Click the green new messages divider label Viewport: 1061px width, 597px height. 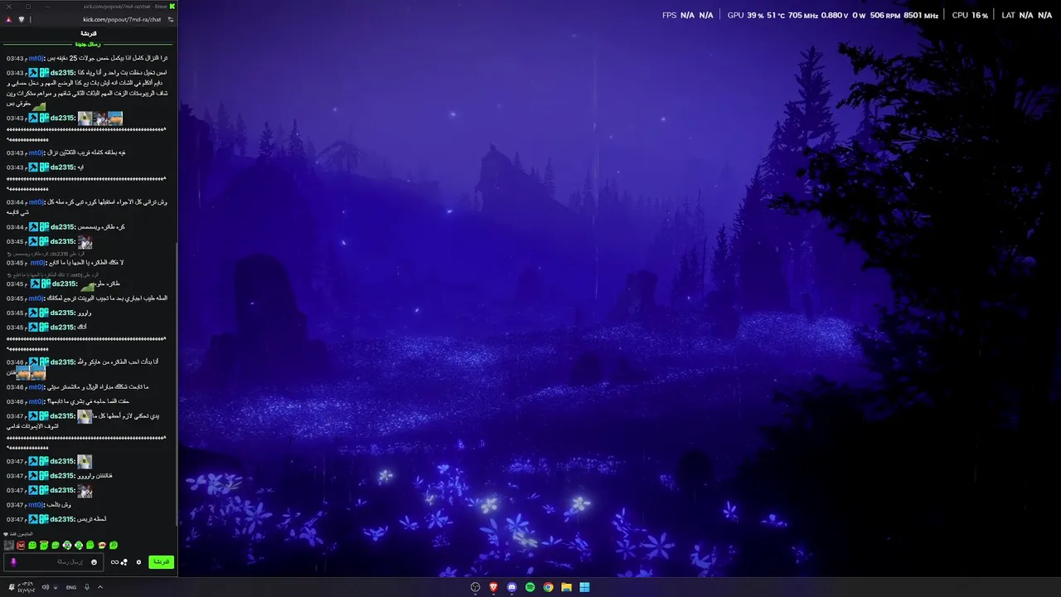pyautogui.click(x=88, y=44)
